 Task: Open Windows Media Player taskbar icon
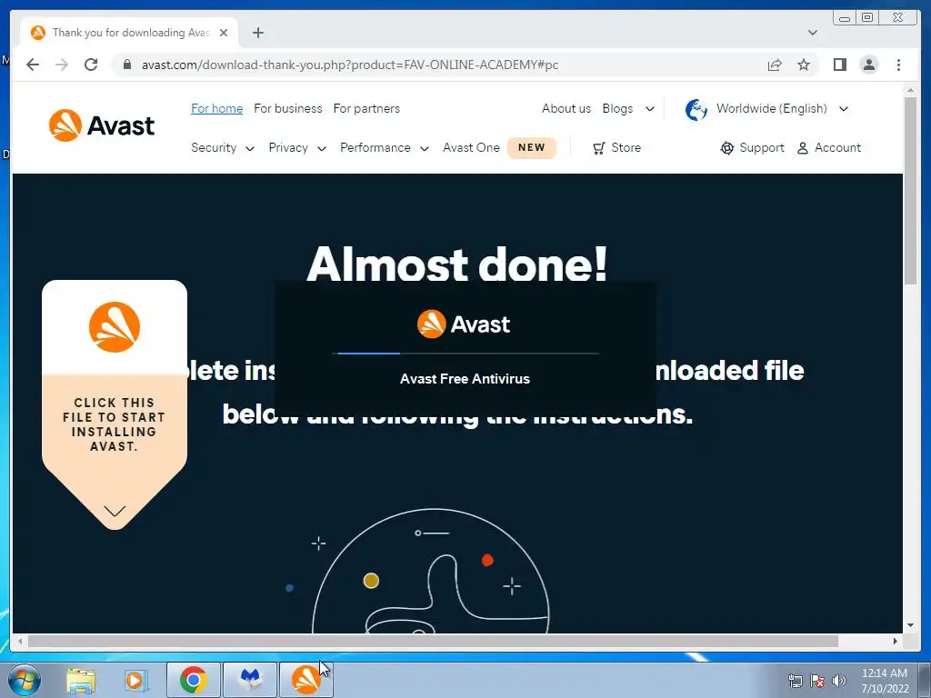pyautogui.click(x=135, y=681)
